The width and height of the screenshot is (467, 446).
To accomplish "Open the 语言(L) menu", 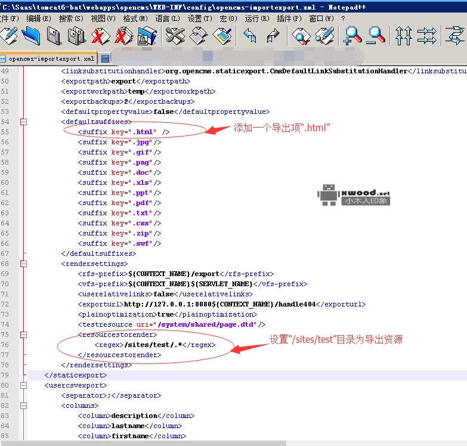I will (x=168, y=18).
